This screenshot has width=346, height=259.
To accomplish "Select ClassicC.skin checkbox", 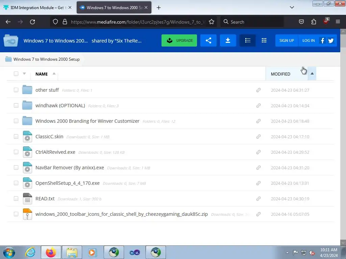I will [x=16, y=137].
